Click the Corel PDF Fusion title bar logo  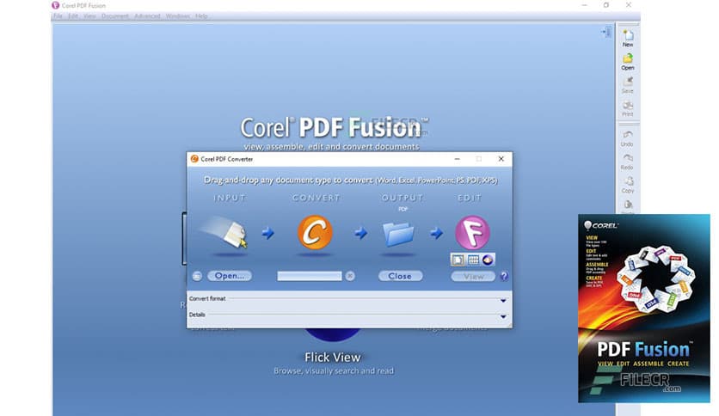coord(56,5)
